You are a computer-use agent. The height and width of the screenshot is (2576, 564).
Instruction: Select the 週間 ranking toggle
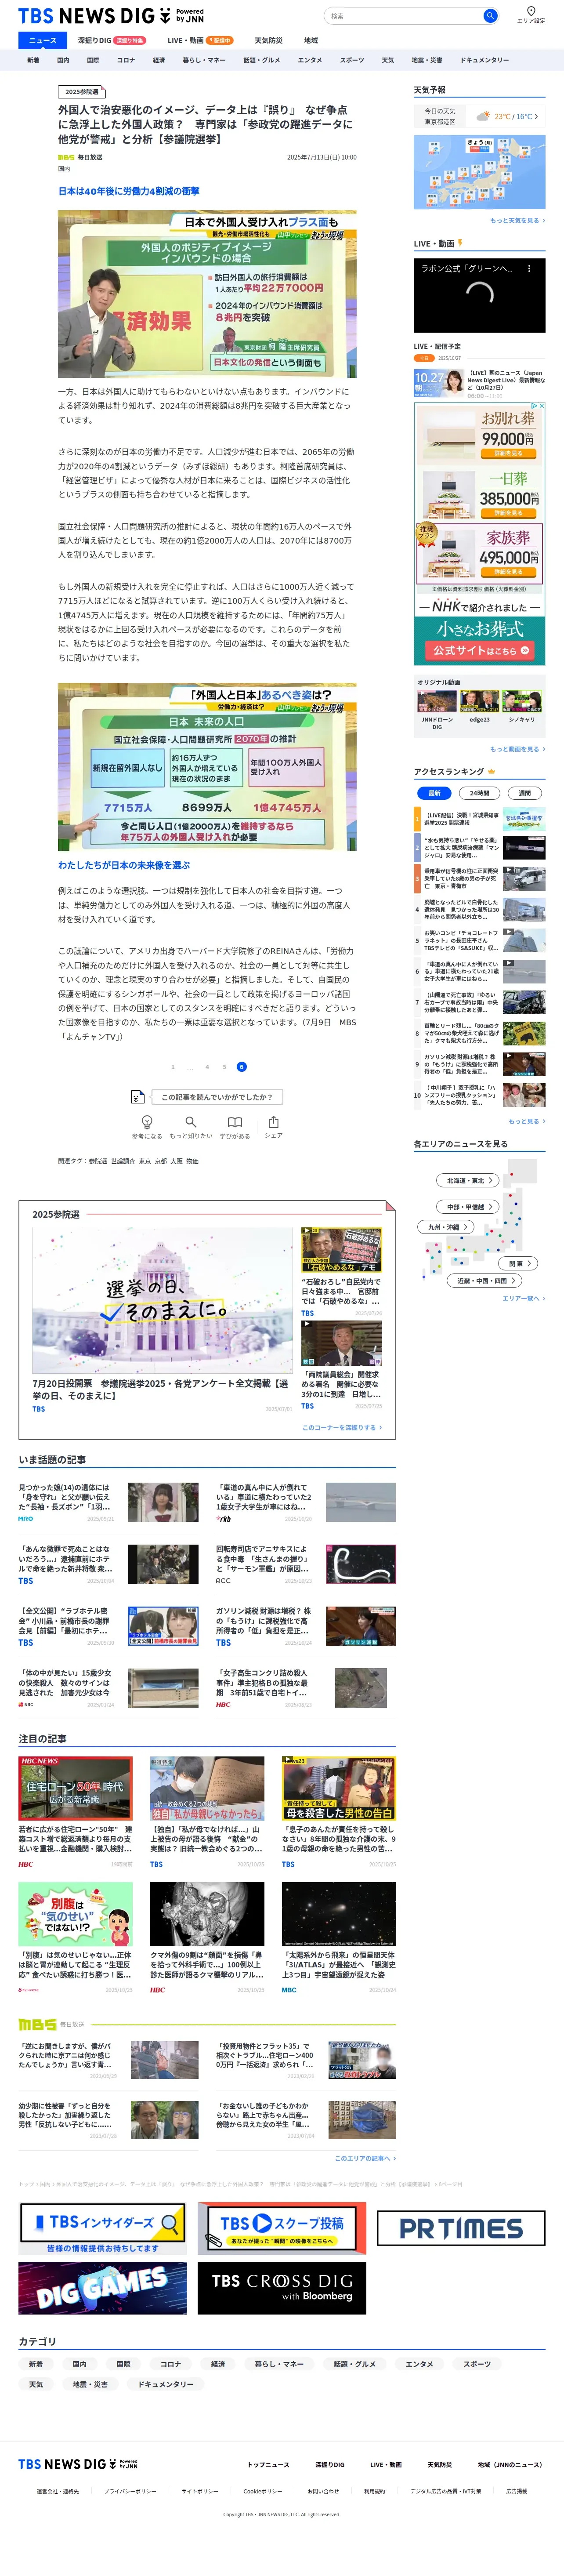point(524,793)
